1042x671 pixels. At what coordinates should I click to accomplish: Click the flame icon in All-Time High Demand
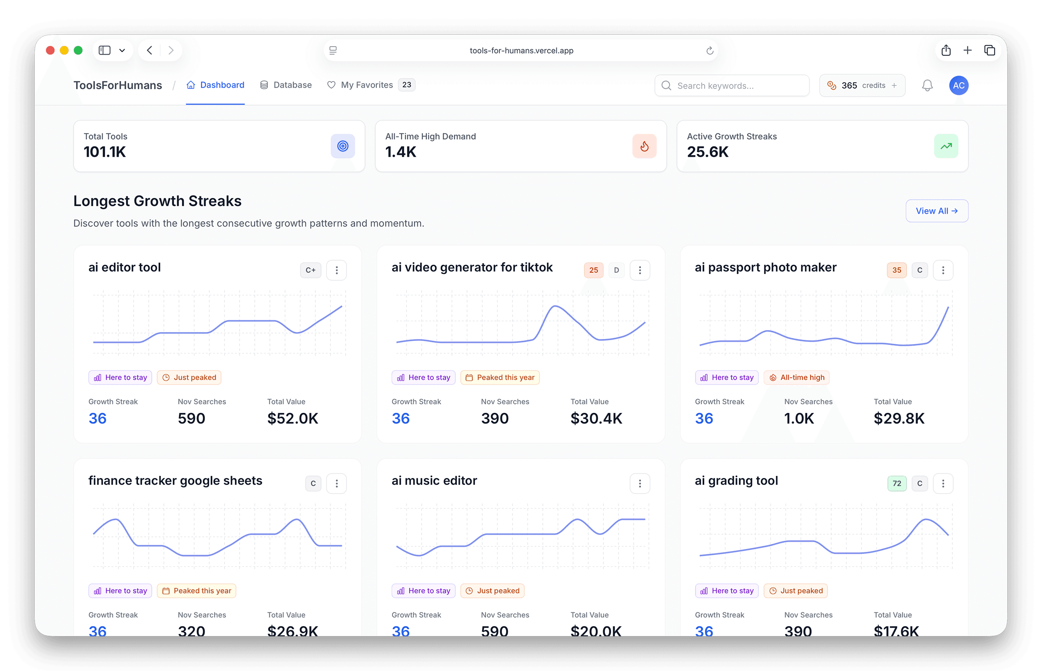click(x=644, y=146)
